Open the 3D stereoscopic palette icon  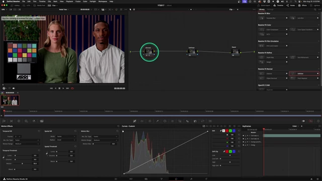(210, 121)
